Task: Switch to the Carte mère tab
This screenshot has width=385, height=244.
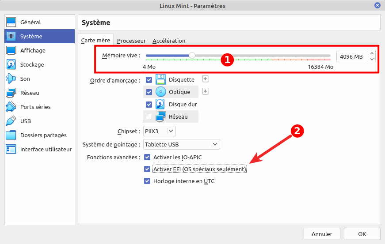Action: click(x=95, y=40)
